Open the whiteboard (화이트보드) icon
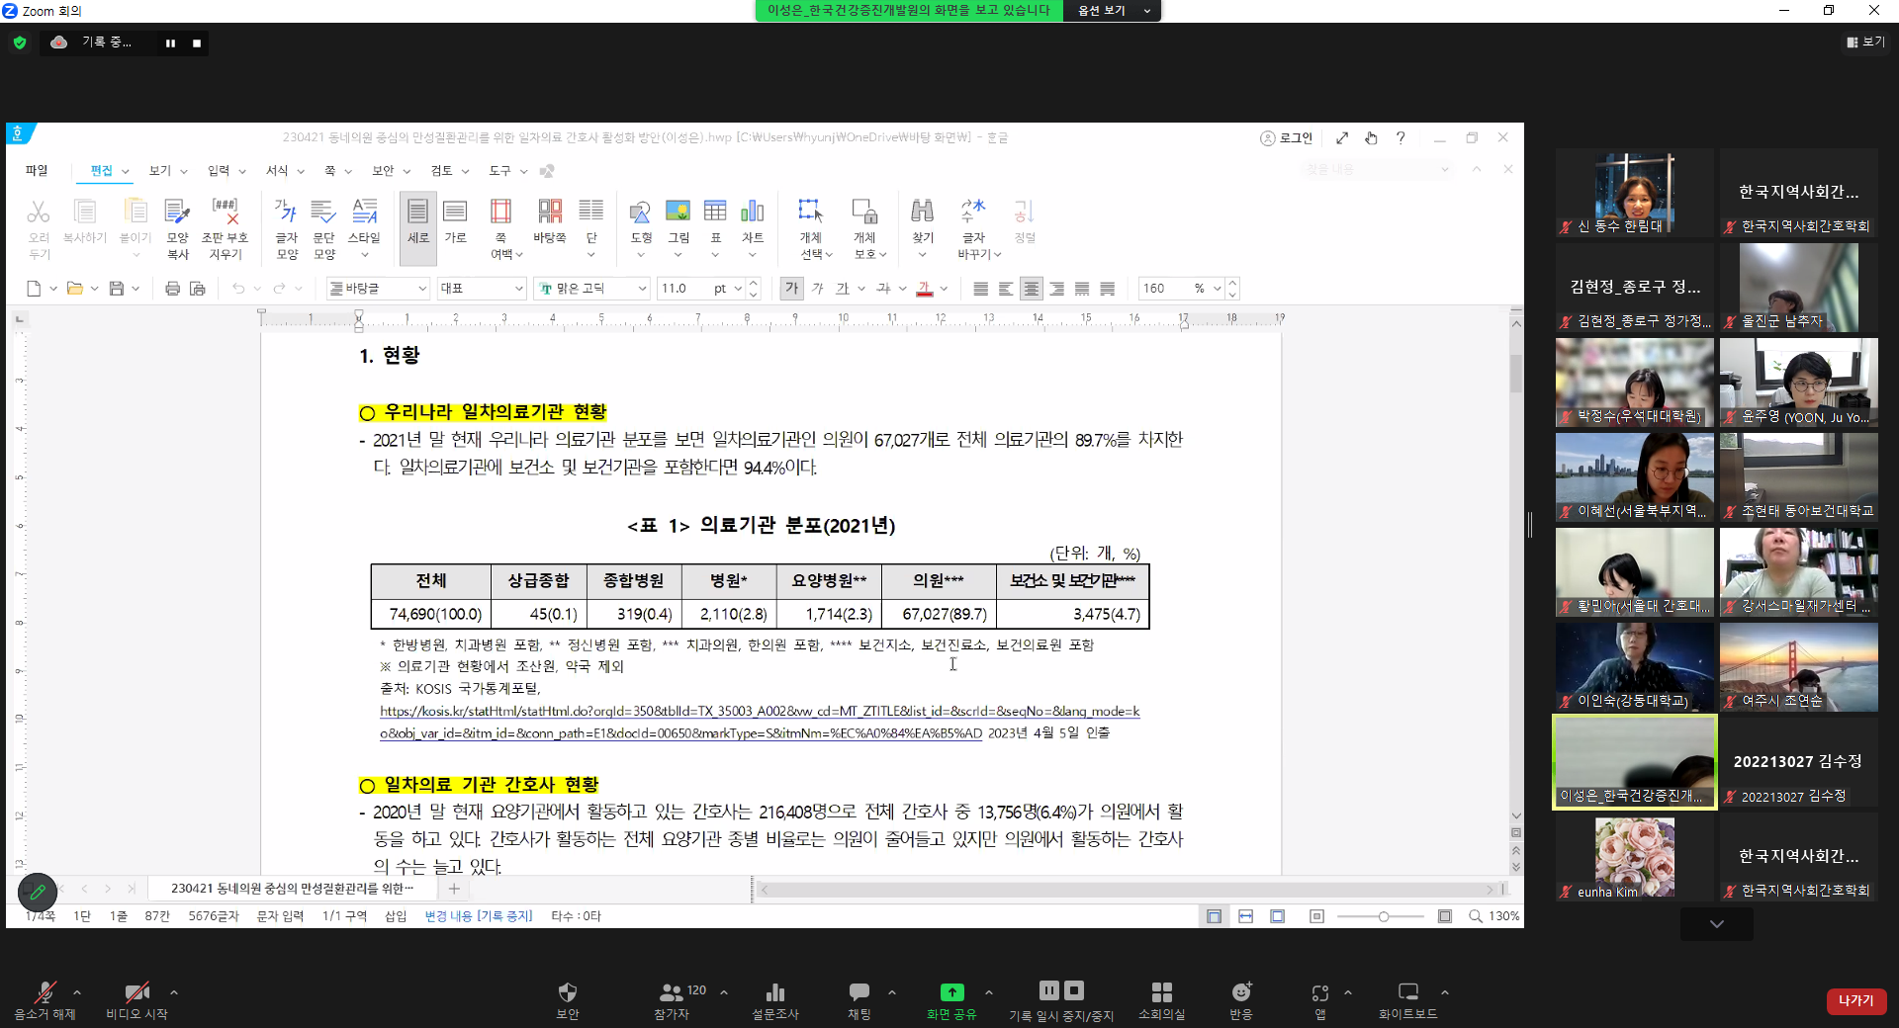Viewport: 1899px width, 1028px height. click(1407, 992)
